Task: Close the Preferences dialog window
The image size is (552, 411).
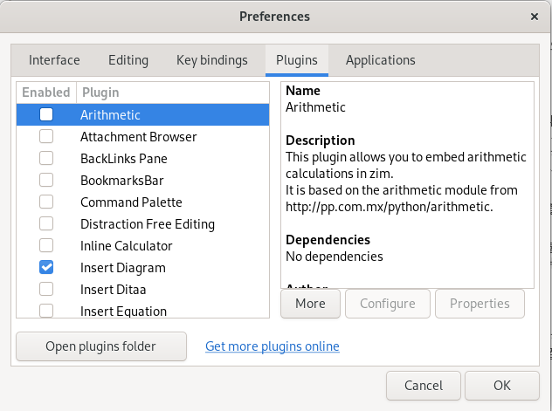Action: (535, 17)
